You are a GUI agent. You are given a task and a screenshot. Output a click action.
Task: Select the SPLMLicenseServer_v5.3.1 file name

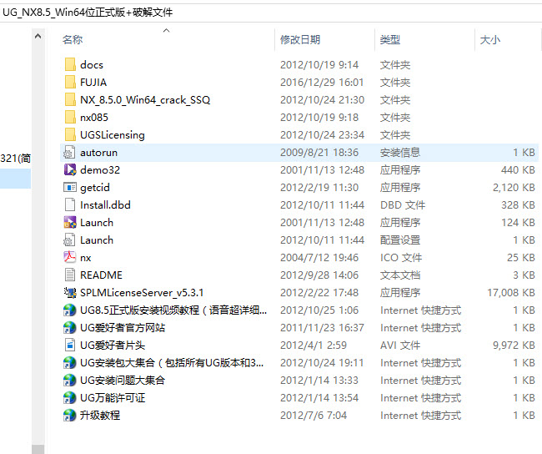(142, 293)
